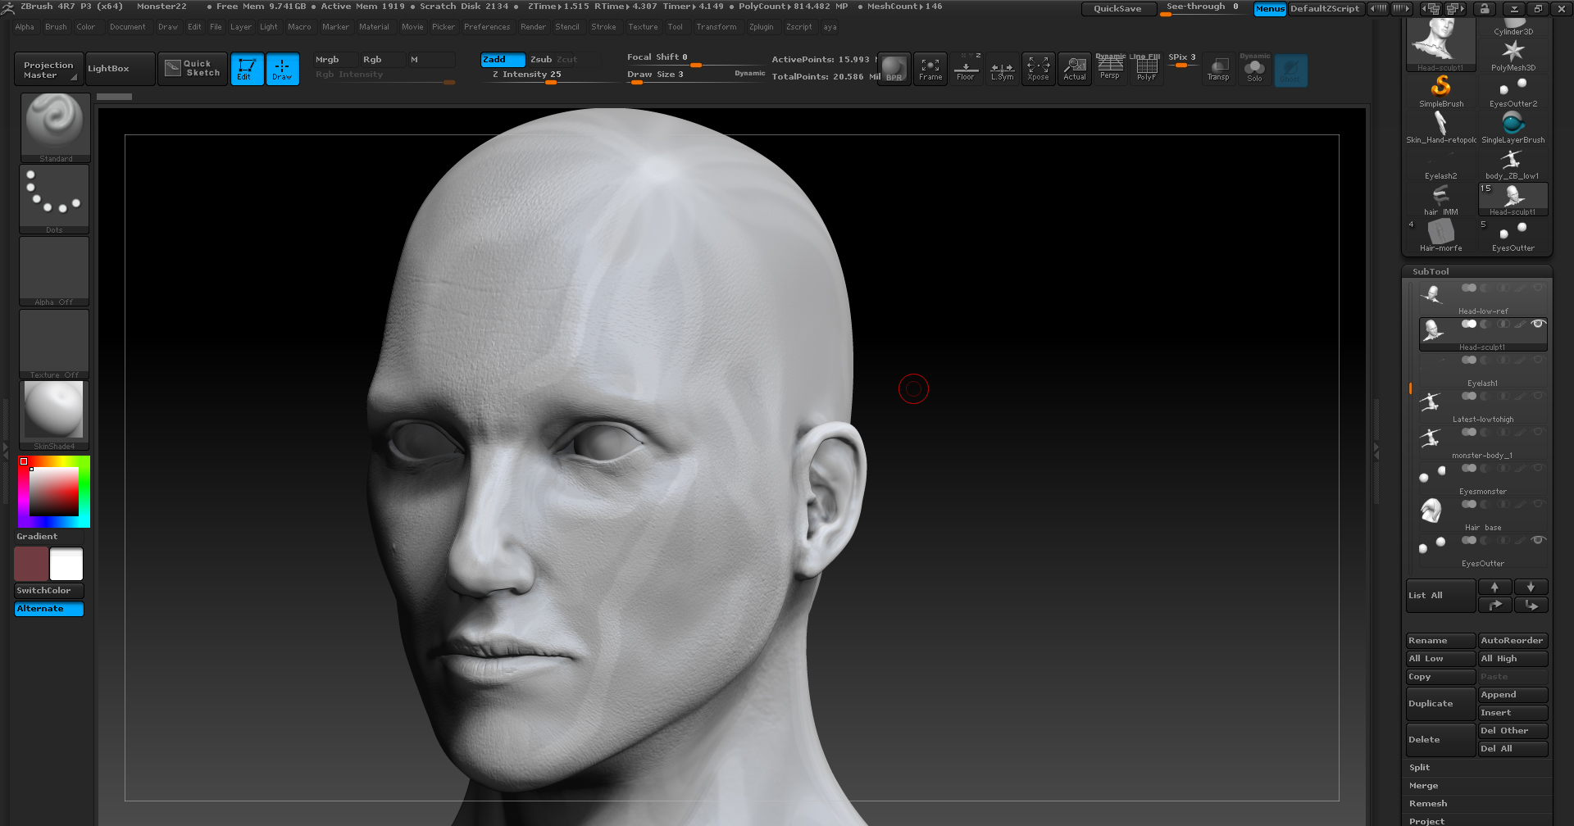
Task: Activate Draw mode button
Action: (282, 69)
